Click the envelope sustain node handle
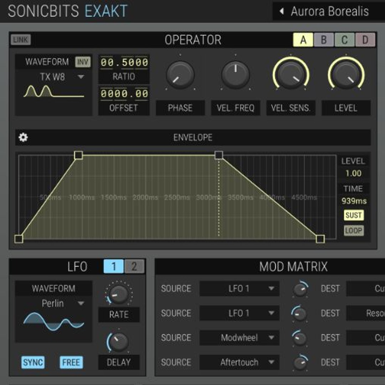Viewport: 385px width, 385px height. pos(219,155)
